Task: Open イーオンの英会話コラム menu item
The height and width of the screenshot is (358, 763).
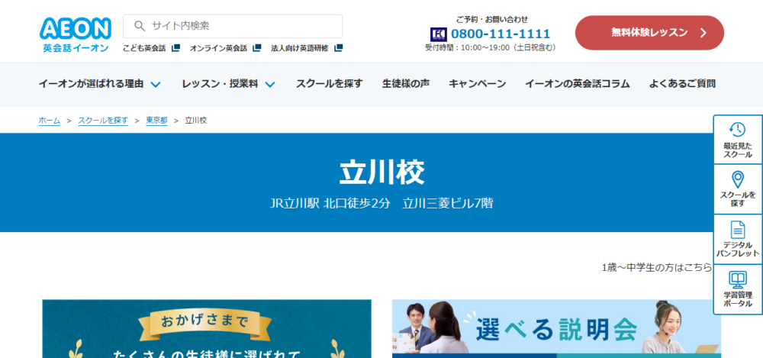Action: point(577,84)
